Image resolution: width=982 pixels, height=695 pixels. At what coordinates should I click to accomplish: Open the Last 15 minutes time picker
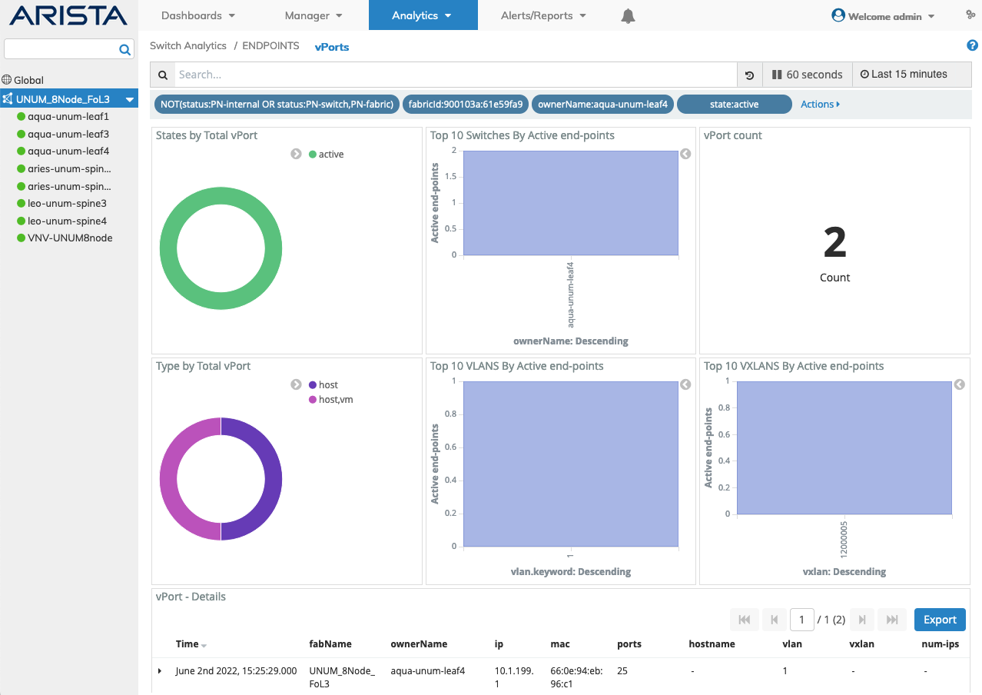912,75
